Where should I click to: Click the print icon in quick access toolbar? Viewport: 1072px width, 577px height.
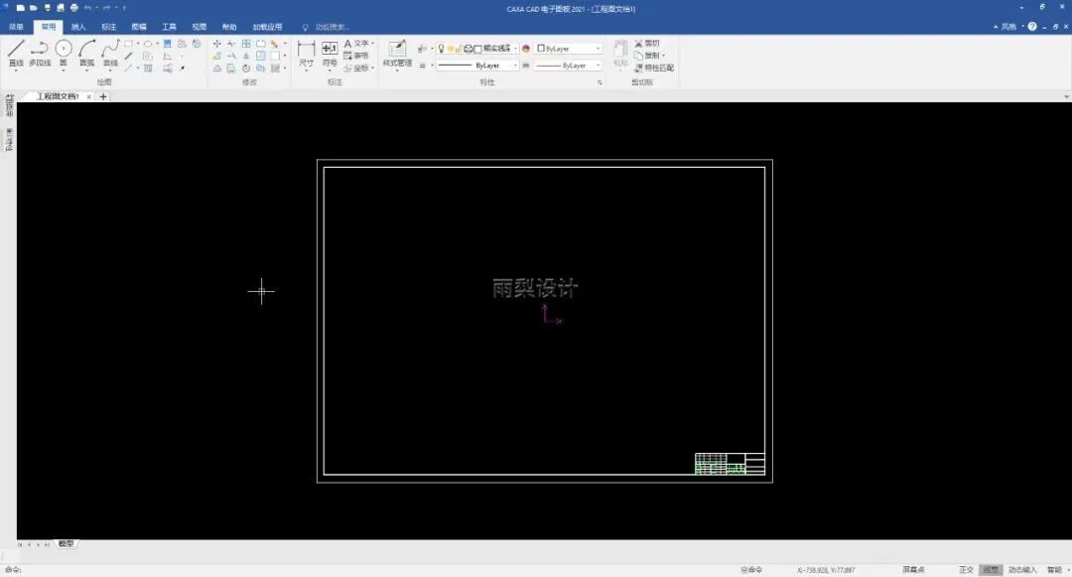[73, 8]
